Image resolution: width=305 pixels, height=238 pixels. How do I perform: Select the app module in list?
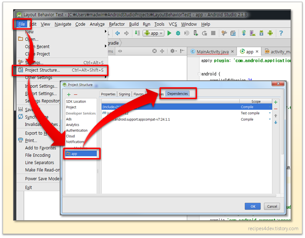pos(81,154)
